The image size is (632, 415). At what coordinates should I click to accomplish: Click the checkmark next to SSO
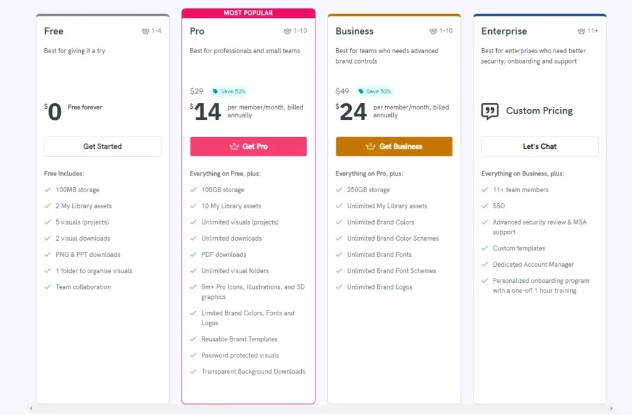pos(485,206)
